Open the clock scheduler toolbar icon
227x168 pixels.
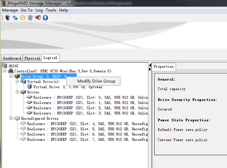point(23,18)
